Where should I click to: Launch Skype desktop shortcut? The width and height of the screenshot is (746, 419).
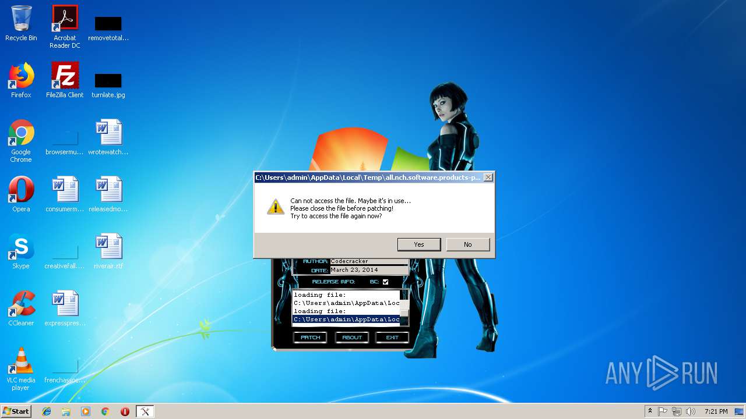[21, 251]
